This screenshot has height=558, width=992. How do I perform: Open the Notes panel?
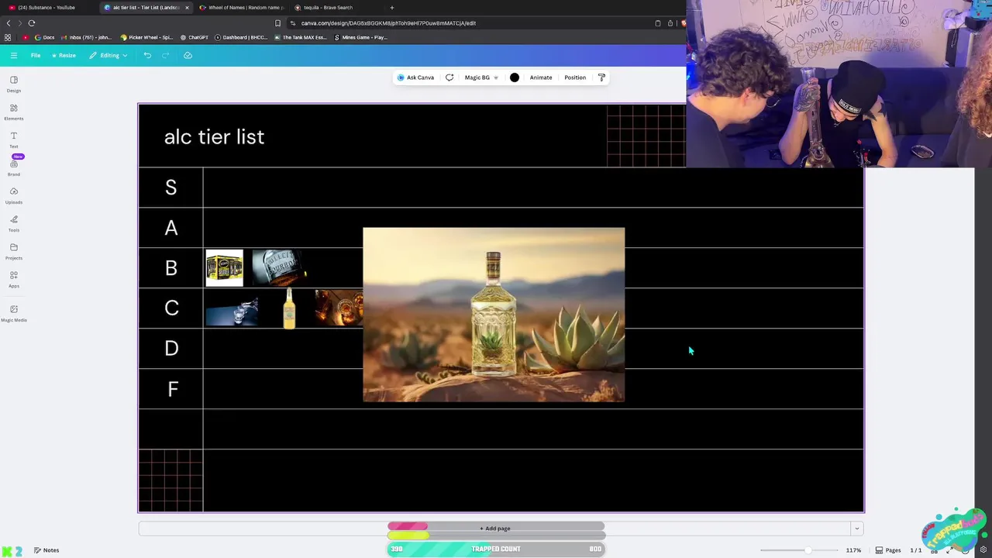pyautogui.click(x=46, y=550)
